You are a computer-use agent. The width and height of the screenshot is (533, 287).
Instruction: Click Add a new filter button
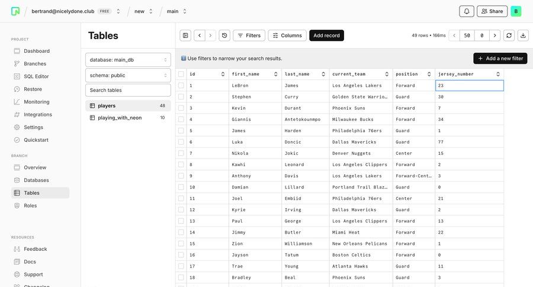(500, 58)
